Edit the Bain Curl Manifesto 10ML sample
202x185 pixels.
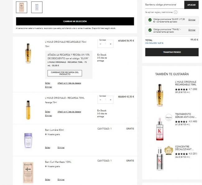coord(48,180)
